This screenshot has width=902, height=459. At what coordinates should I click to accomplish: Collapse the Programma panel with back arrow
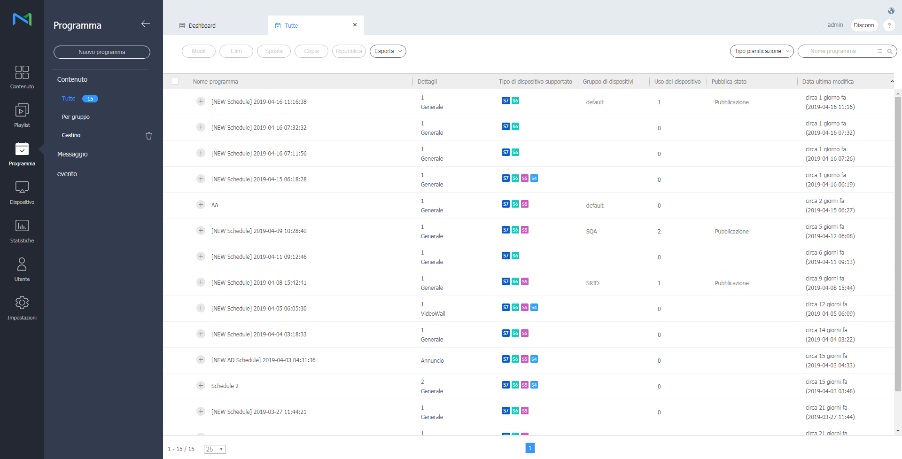tap(146, 24)
